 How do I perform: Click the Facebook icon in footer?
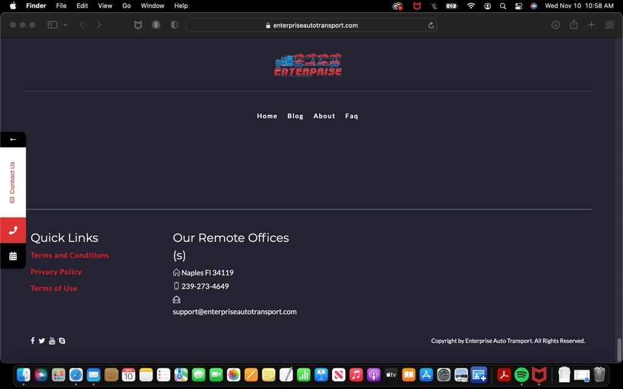click(33, 341)
